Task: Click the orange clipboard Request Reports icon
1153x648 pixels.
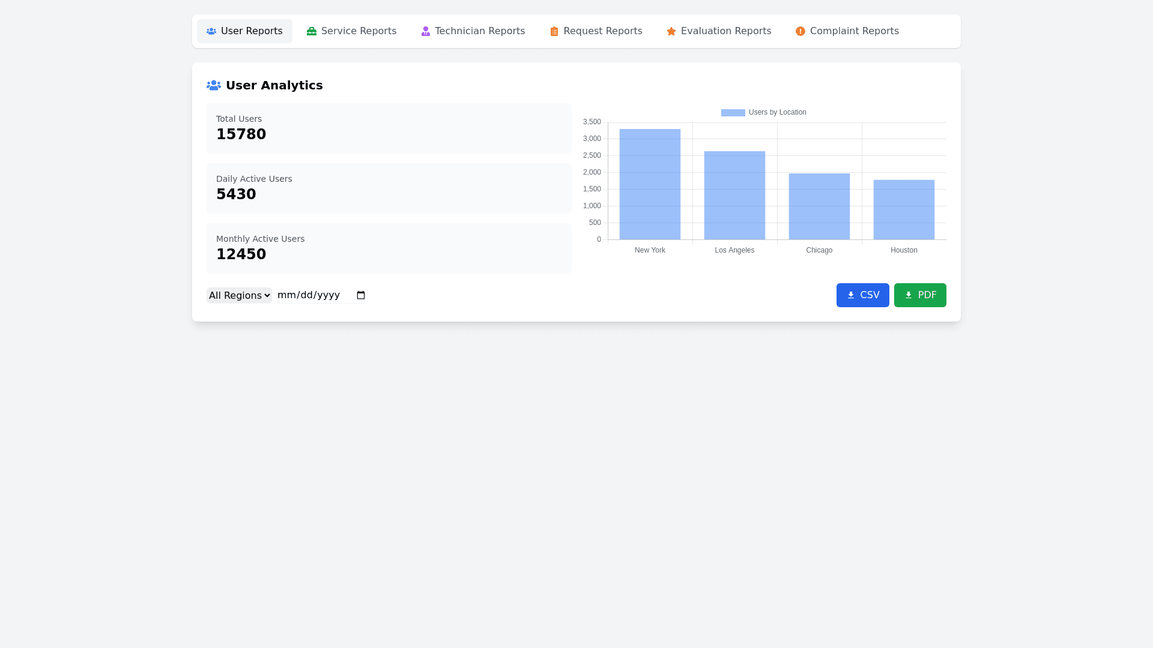Action: click(554, 31)
